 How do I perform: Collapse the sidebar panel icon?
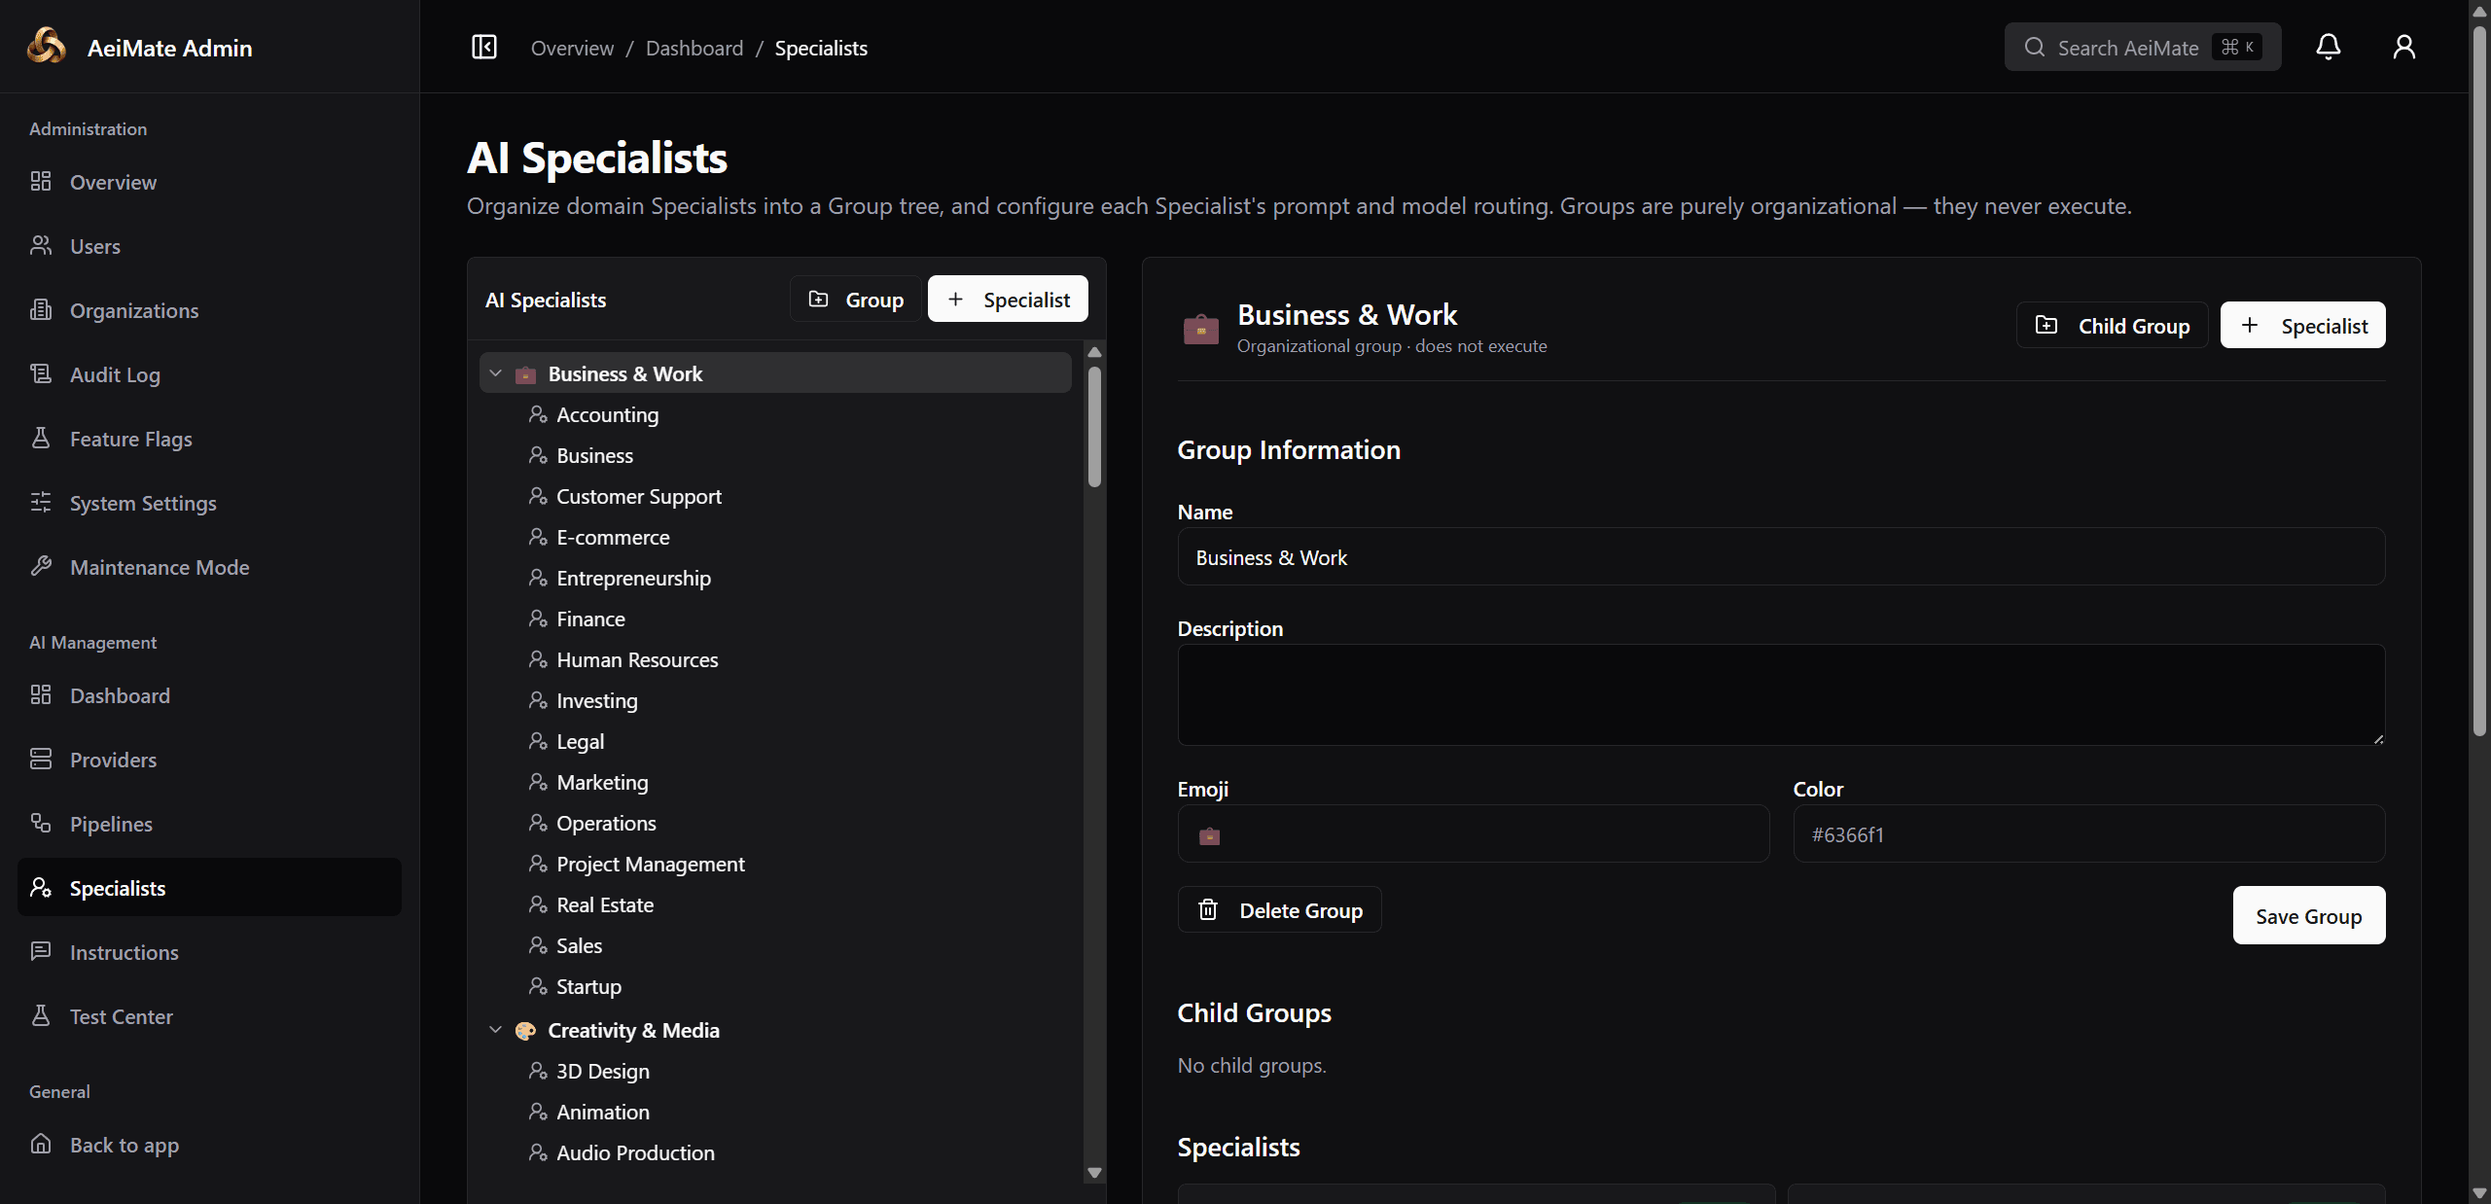click(483, 47)
